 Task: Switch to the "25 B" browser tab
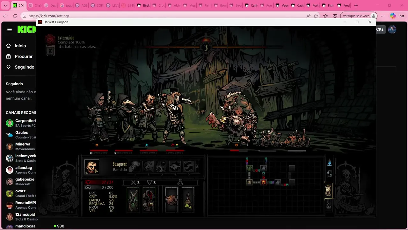127,5
